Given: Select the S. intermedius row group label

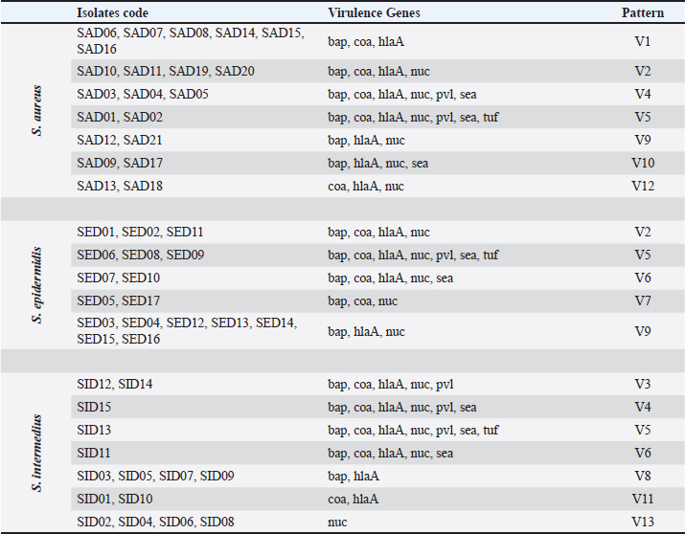Looking at the screenshot, I should point(37,453).
